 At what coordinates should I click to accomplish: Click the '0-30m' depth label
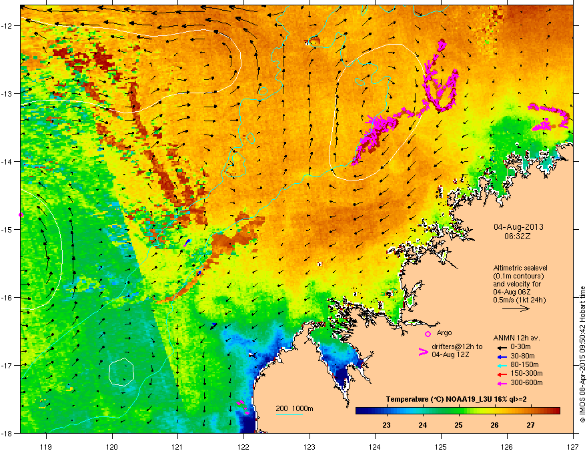tap(520, 347)
